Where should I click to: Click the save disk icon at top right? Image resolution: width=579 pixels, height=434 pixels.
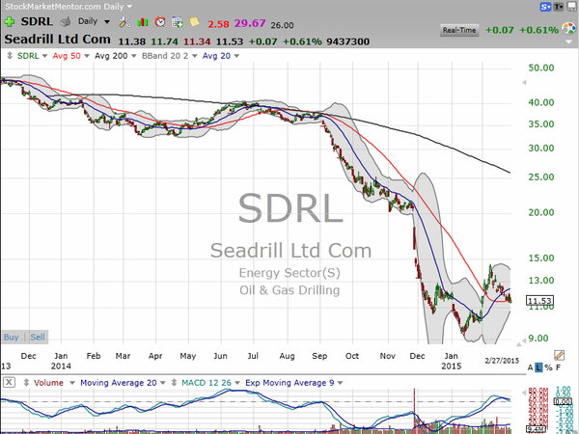pyautogui.click(x=572, y=7)
